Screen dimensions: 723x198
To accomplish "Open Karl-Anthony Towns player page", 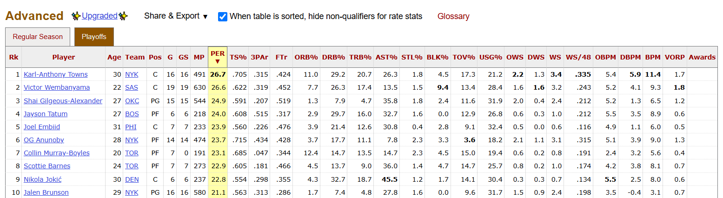I will [56, 74].
